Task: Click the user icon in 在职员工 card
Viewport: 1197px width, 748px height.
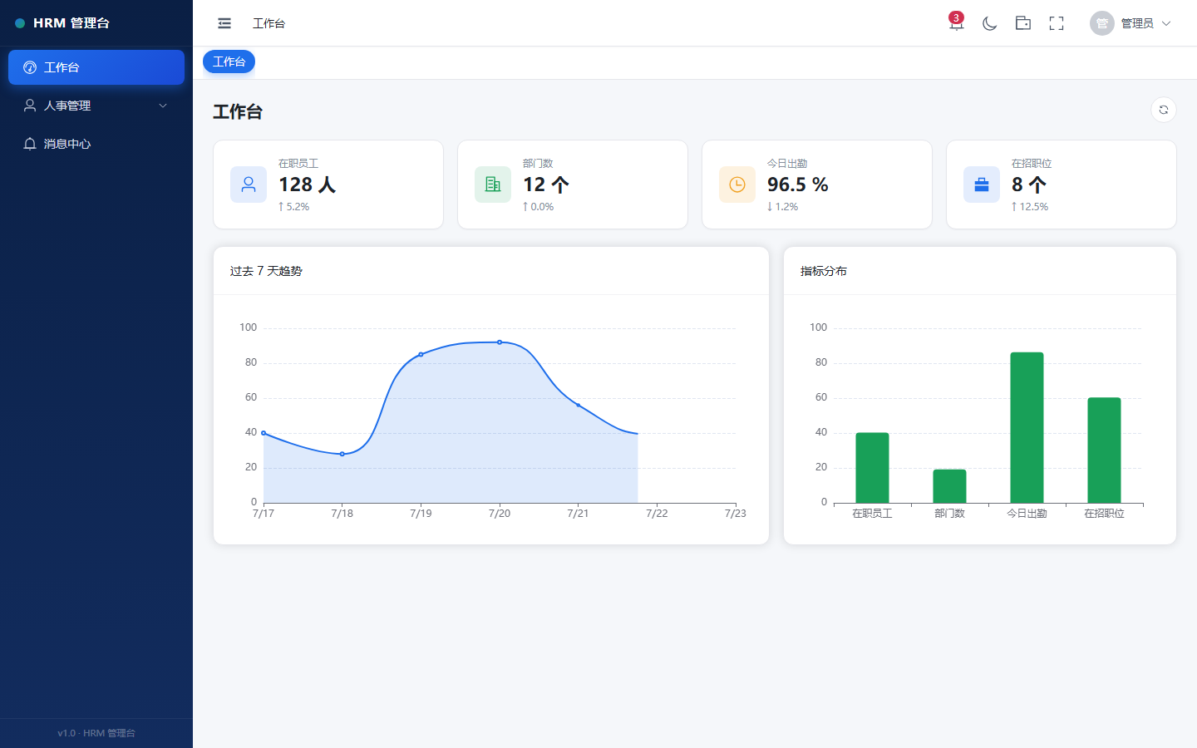Action: 249,185
